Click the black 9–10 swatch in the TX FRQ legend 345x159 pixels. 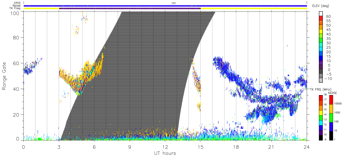tap(321, 137)
